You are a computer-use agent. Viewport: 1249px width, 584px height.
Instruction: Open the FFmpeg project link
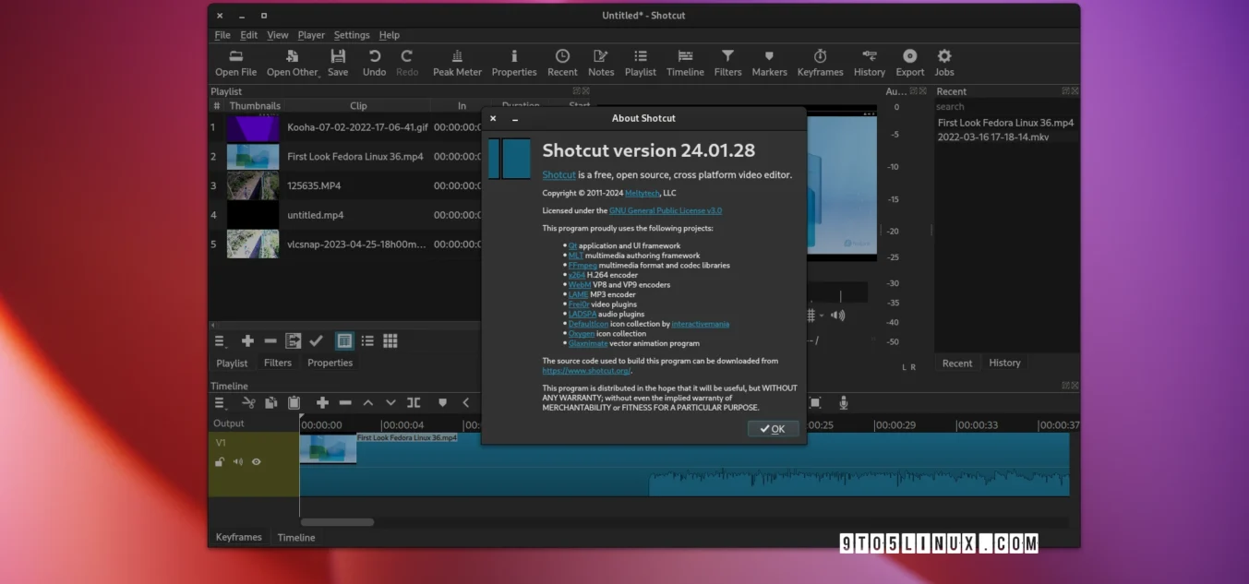click(583, 266)
